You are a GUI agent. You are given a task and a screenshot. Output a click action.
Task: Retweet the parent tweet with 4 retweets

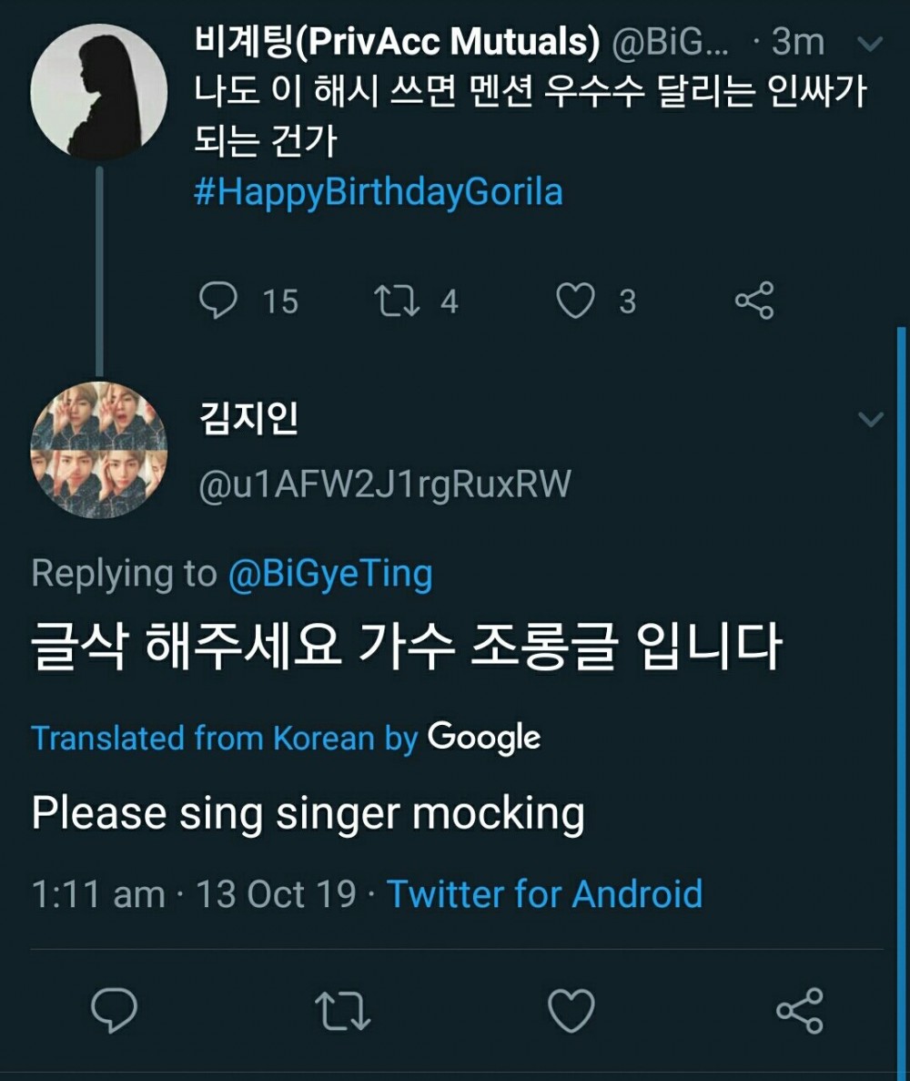pyautogui.click(x=397, y=301)
